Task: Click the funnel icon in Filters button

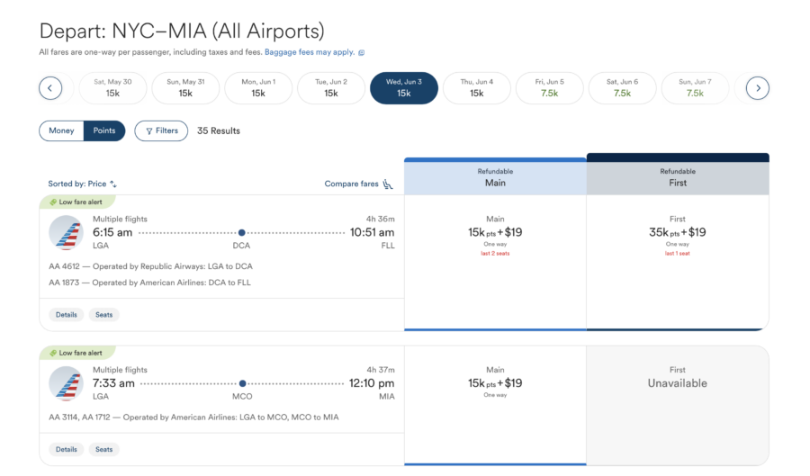Action: tap(148, 131)
